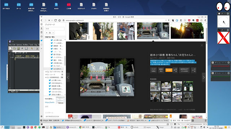Click the save button with star icon

(175, 70)
